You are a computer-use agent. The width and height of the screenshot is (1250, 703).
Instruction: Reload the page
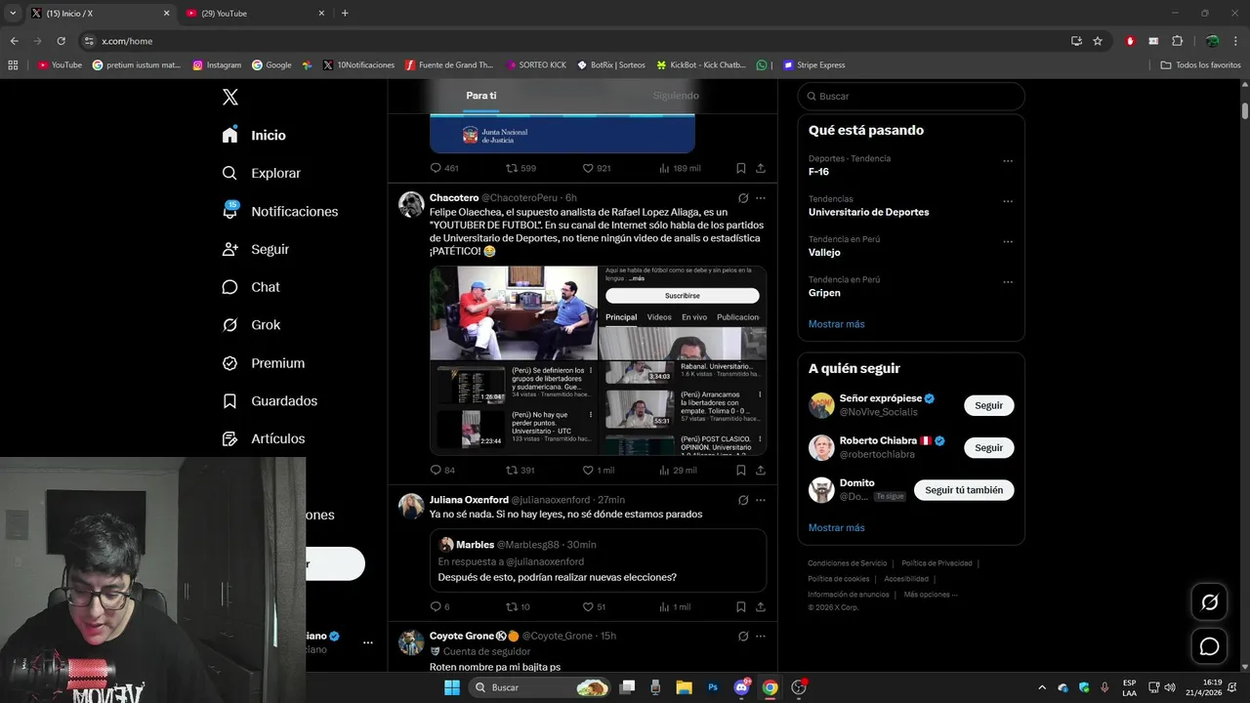click(x=61, y=41)
